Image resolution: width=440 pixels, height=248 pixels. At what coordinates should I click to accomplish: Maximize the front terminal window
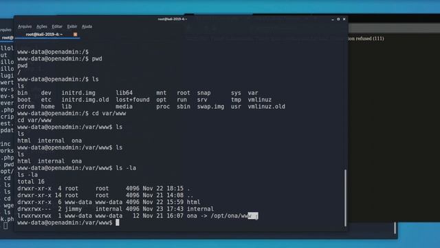[x=338, y=19]
